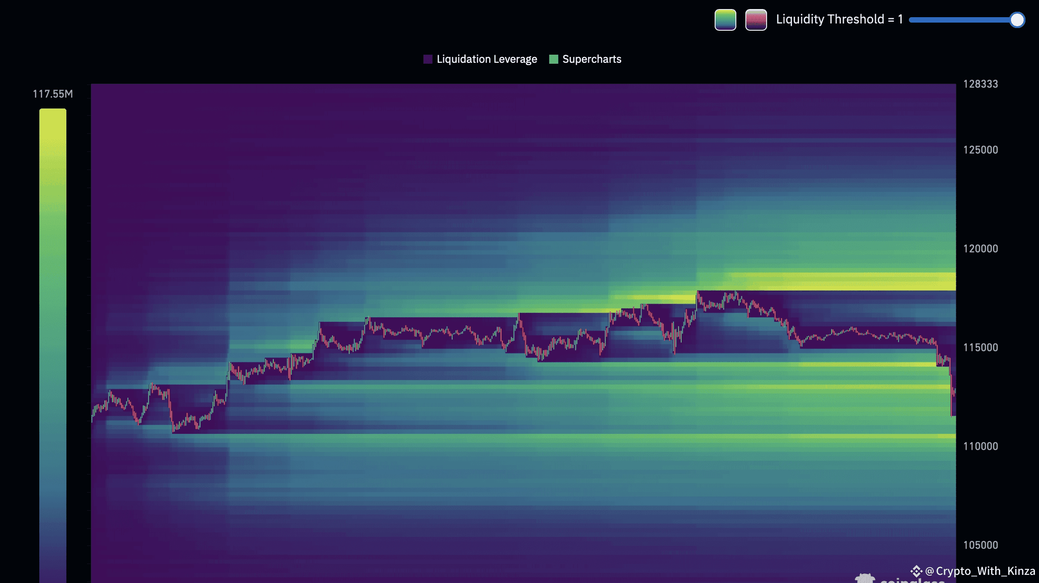Toggle the Liquidation Leverage legend series
Image resolution: width=1039 pixels, height=583 pixels.
pos(487,59)
